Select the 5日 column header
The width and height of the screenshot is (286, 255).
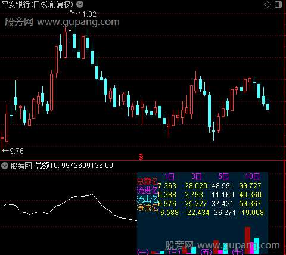tap(223, 176)
